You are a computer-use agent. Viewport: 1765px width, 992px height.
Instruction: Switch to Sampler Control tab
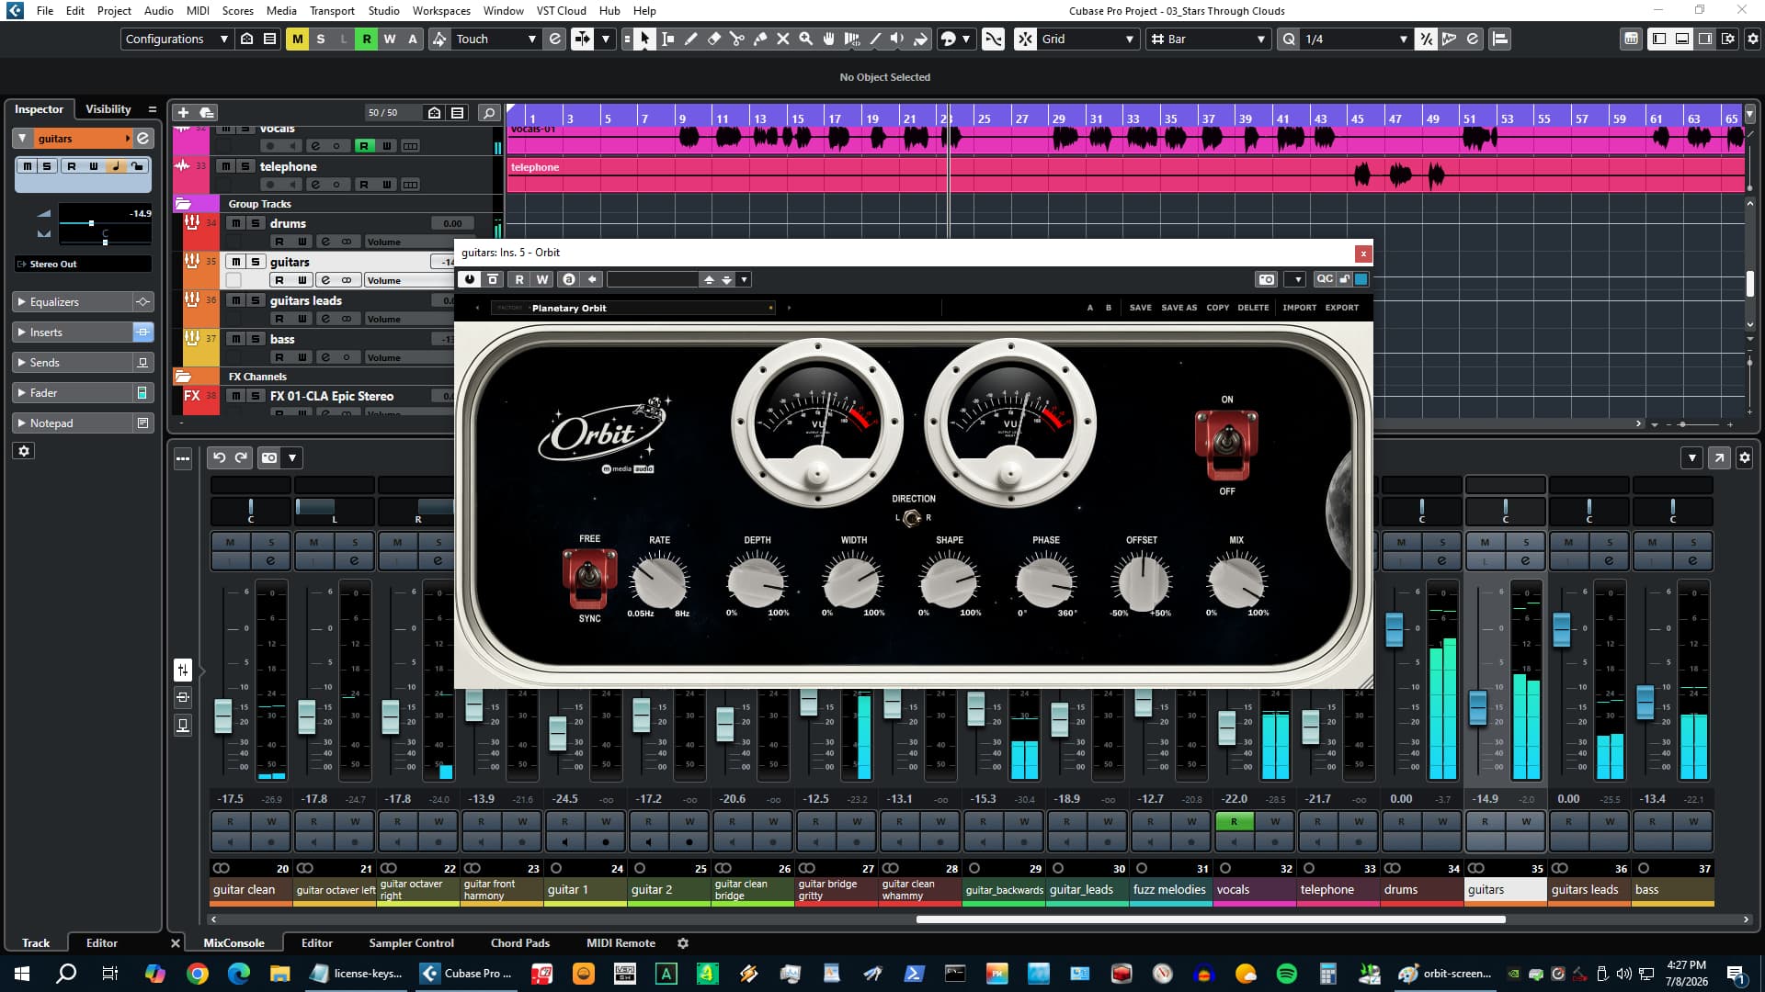pyautogui.click(x=411, y=942)
